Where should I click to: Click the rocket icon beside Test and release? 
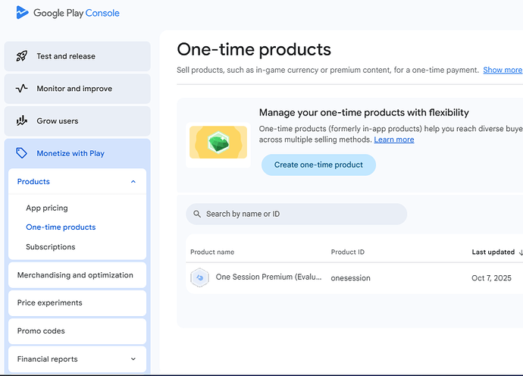(x=22, y=56)
